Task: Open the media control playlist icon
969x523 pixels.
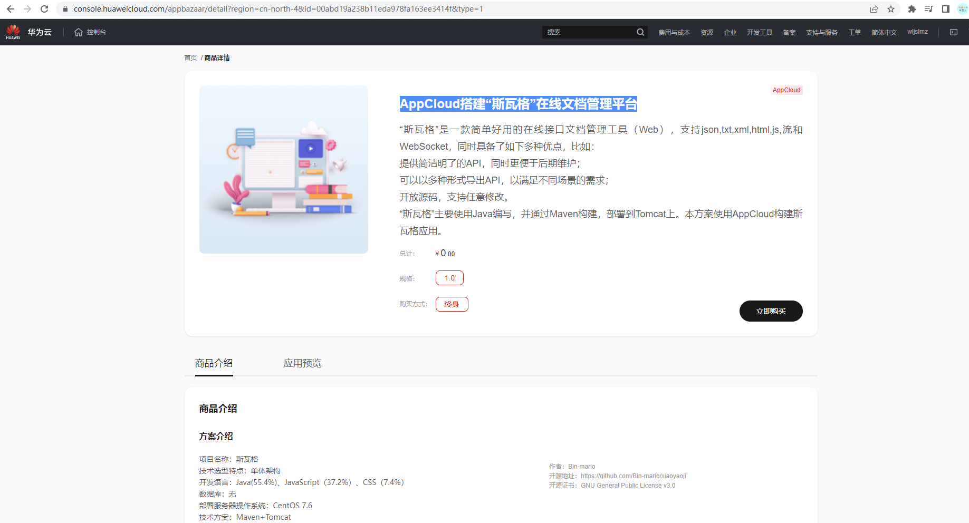Action: tap(929, 9)
